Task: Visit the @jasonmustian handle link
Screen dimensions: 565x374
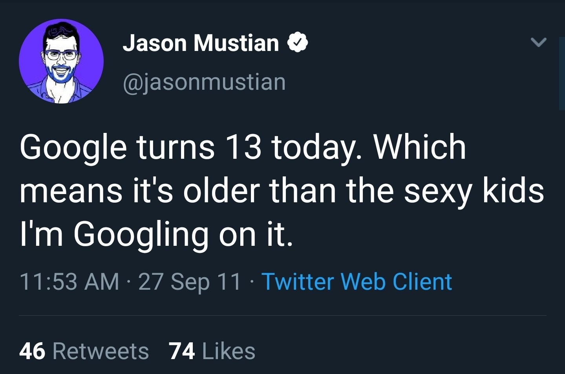Action: click(204, 82)
